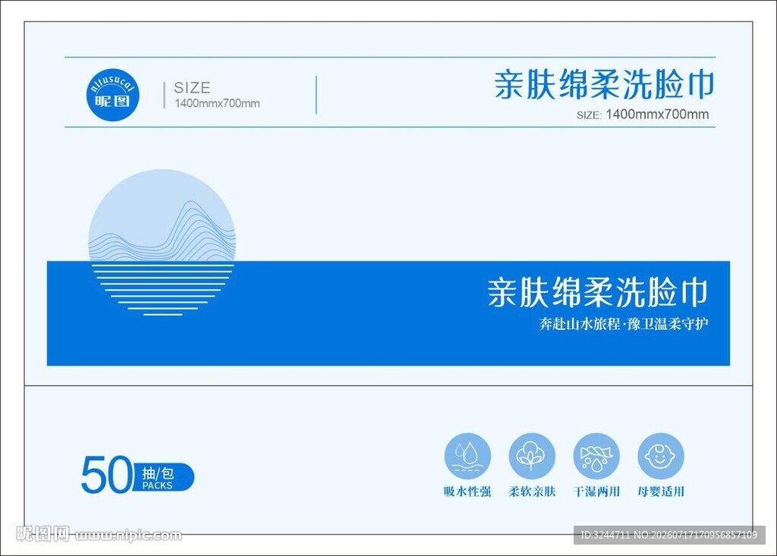The width and height of the screenshot is (777, 556).
Task: Click the 柔软亲肤 cotton flower icon
Action: [532, 457]
